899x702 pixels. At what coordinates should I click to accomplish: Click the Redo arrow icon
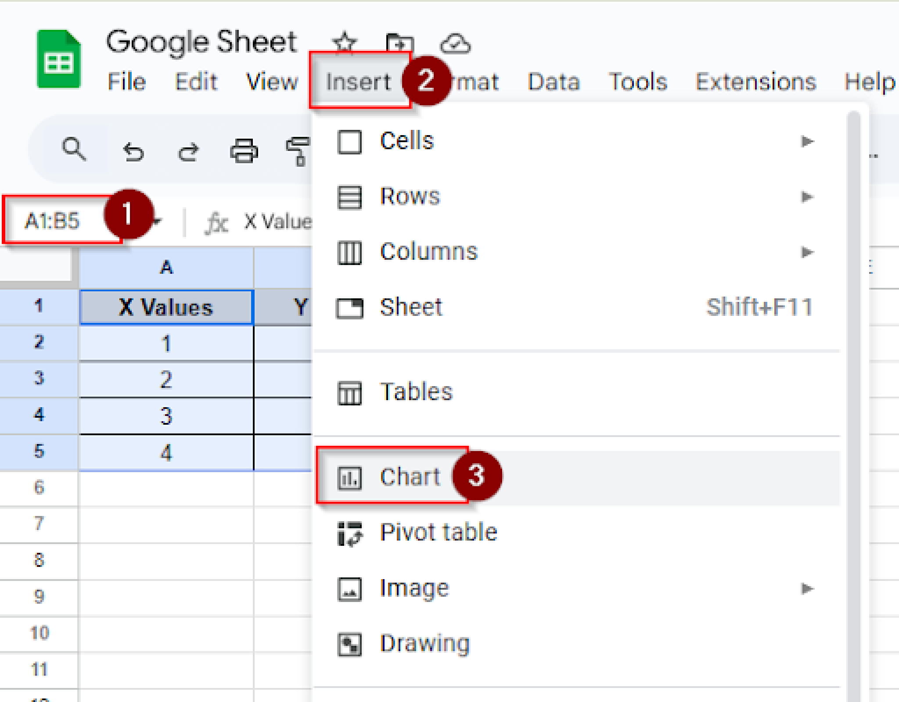point(188,152)
